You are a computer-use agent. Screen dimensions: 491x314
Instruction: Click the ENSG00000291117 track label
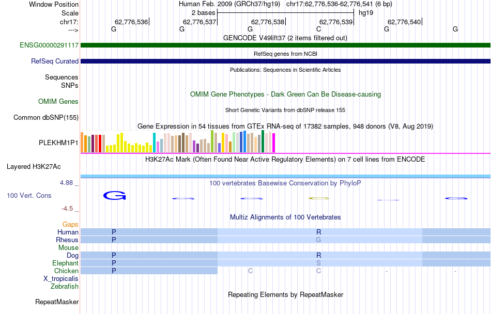(49, 45)
